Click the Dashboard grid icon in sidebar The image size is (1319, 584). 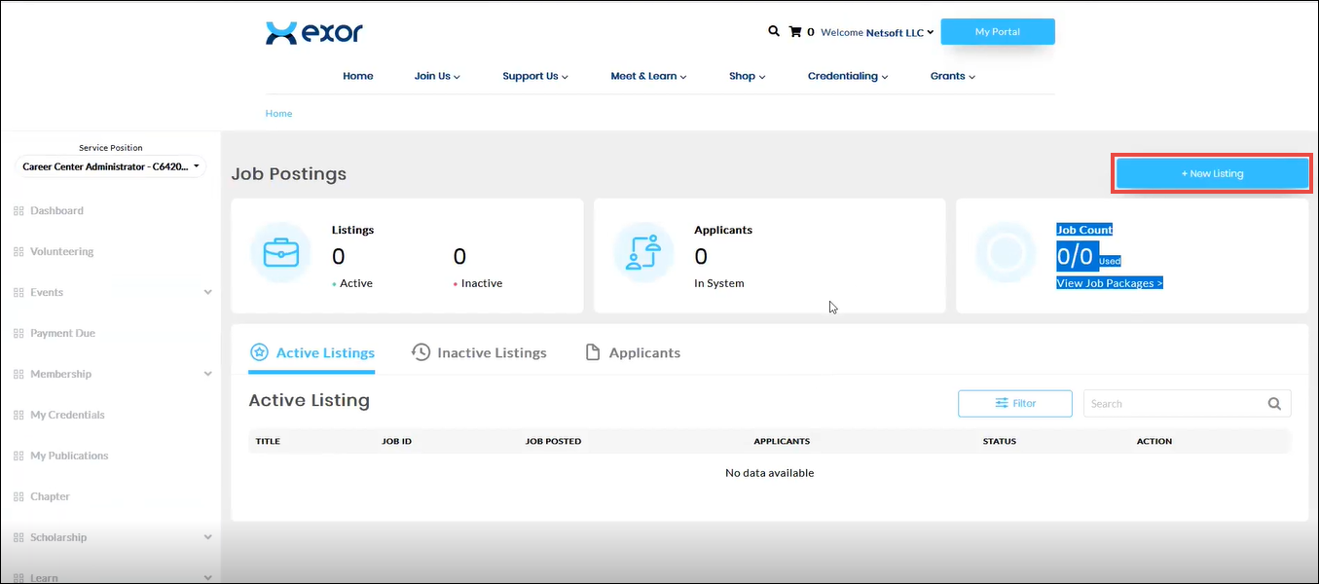pyautogui.click(x=18, y=211)
